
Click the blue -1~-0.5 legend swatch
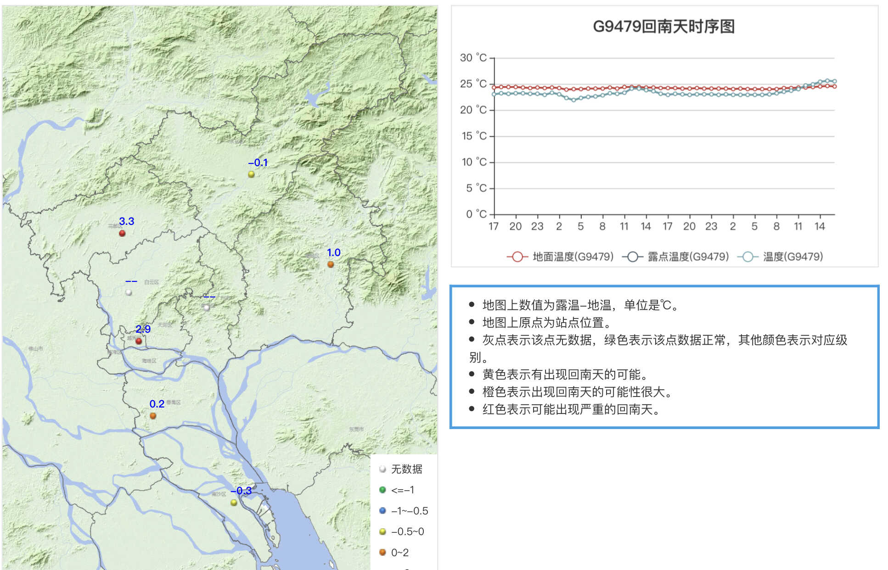tap(382, 510)
